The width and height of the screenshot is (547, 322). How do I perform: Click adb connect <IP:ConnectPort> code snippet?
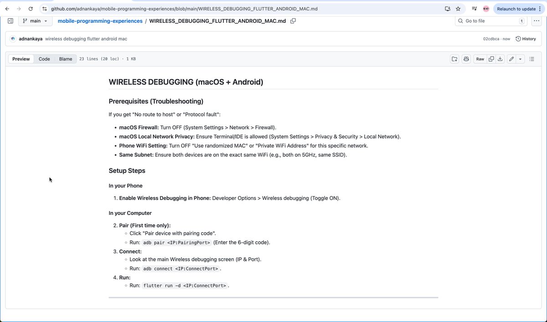click(181, 269)
